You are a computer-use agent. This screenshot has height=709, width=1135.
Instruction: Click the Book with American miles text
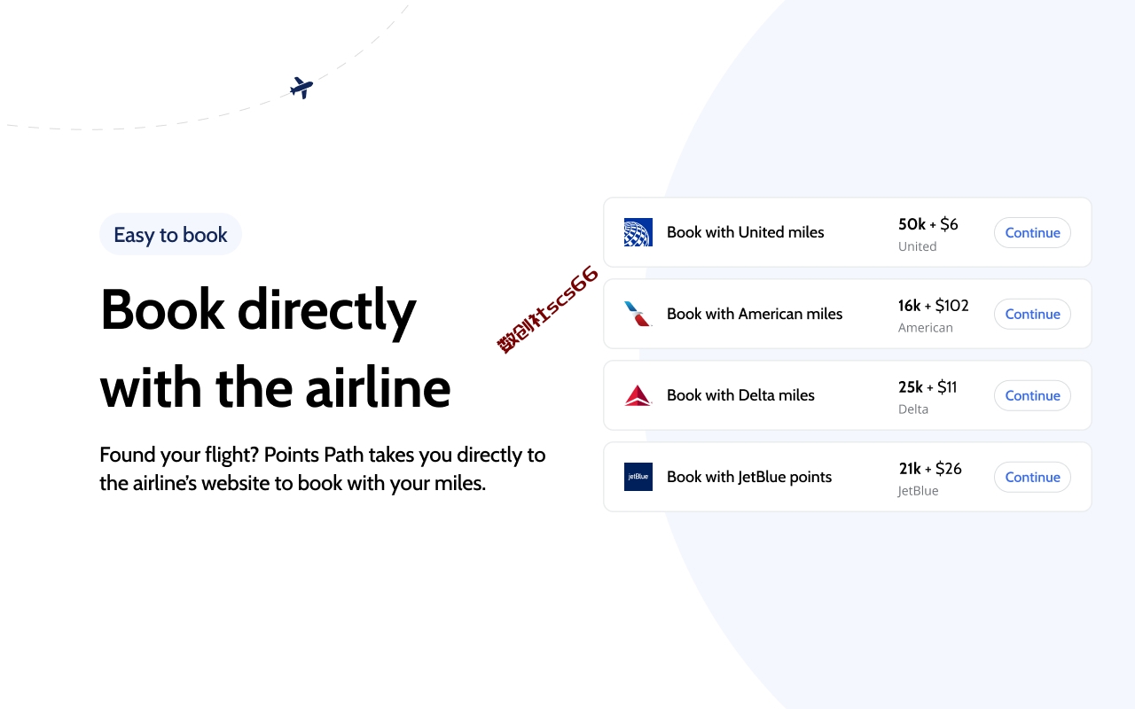click(755, 314)
